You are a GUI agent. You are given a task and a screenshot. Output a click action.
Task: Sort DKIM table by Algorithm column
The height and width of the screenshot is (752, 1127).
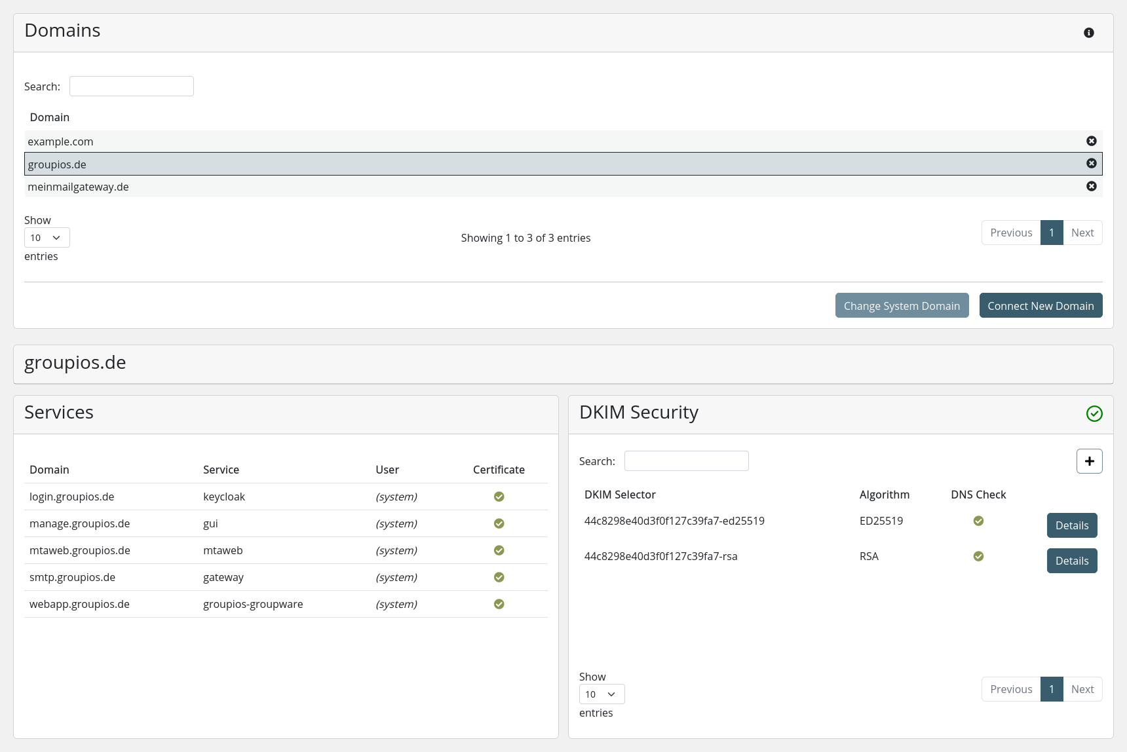(x=884, y=495)
